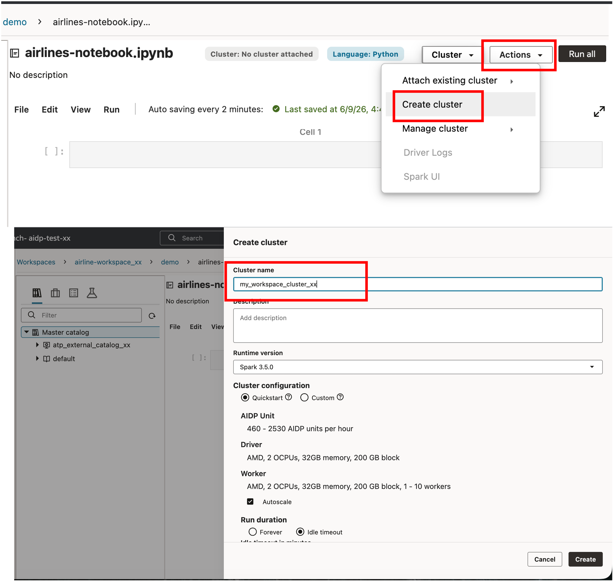Select the Custom configuration radio button

pos(304,397)
